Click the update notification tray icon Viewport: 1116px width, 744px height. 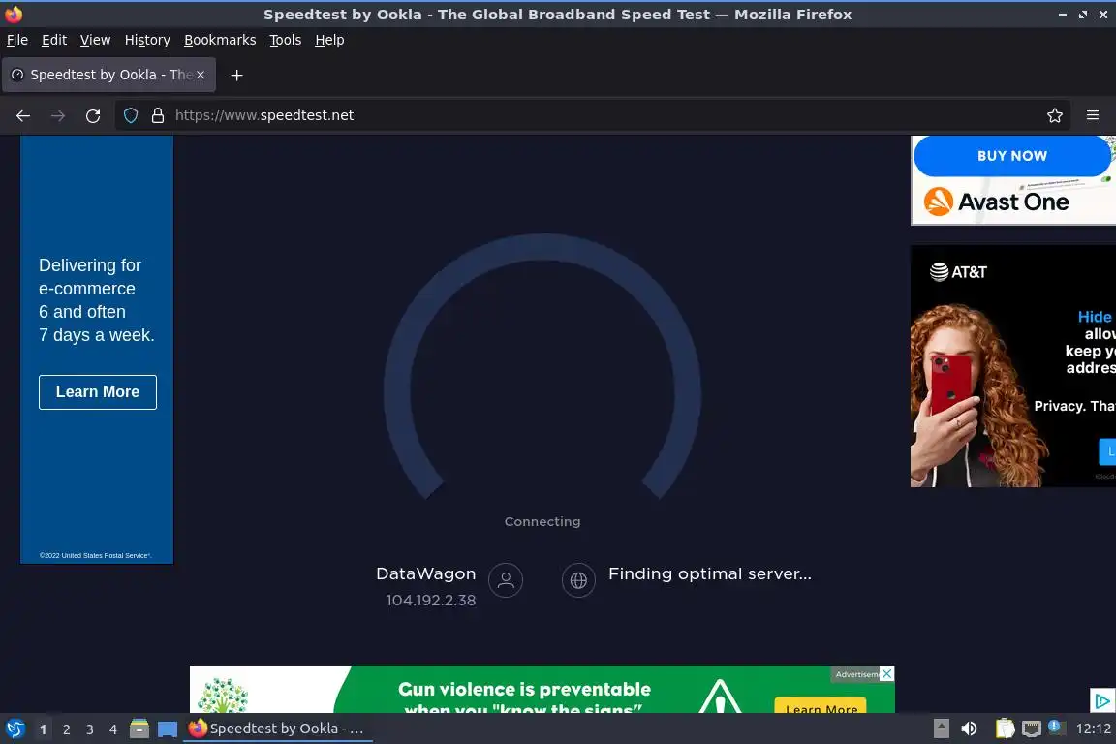pos(1056,728)
